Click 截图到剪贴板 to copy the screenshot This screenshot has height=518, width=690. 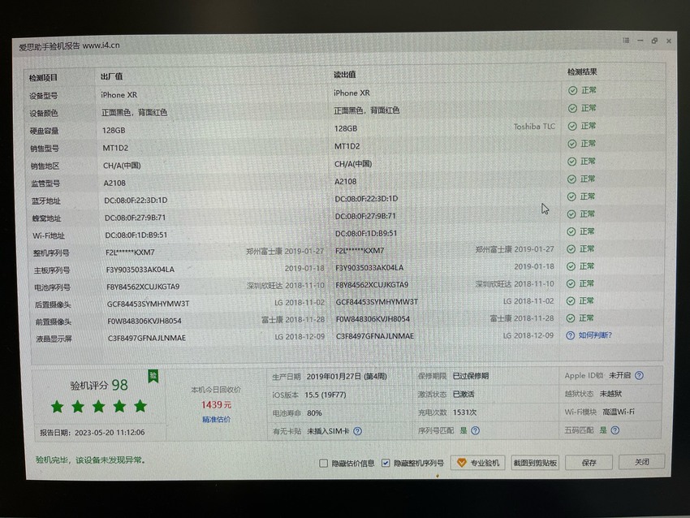tap(535, 463)
